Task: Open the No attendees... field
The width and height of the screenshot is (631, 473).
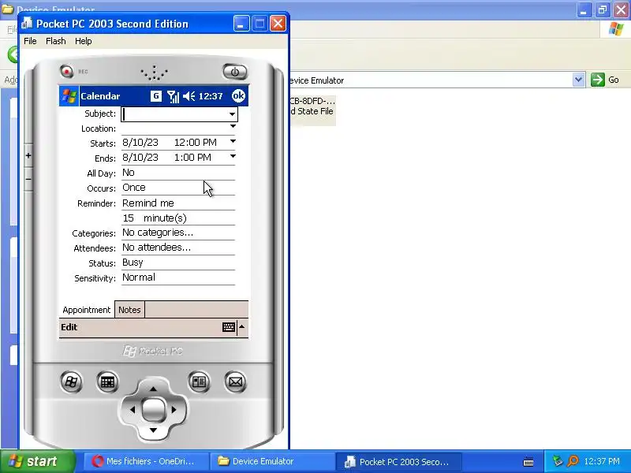Action: (x=178, y=248)
